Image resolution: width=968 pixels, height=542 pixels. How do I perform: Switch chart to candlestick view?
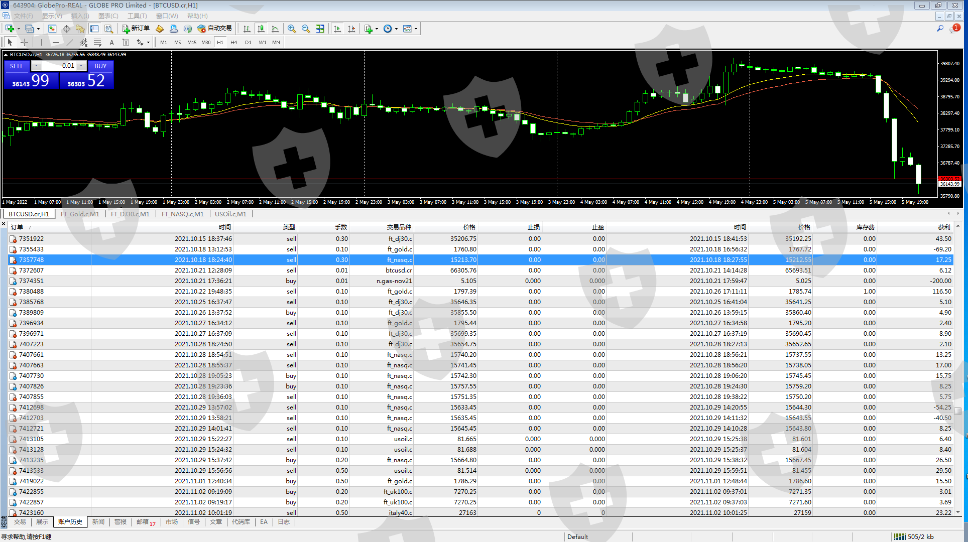[x=261, y=29]
